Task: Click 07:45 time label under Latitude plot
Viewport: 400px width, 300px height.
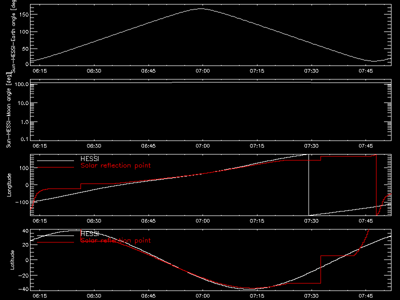Action: pos(366,296)
